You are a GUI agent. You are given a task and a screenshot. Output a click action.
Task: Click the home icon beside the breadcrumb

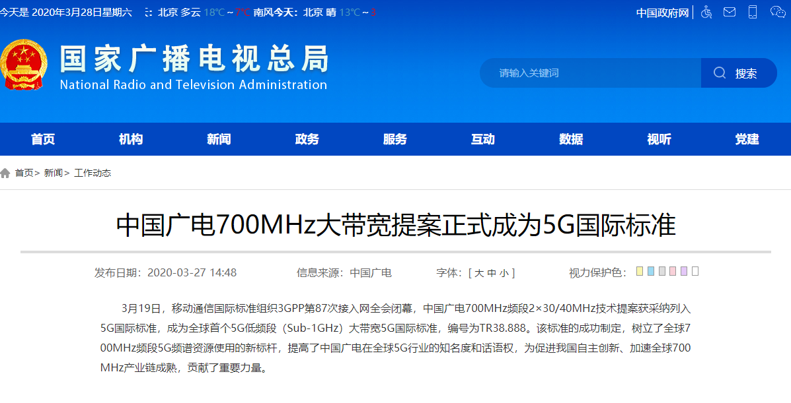5,173
